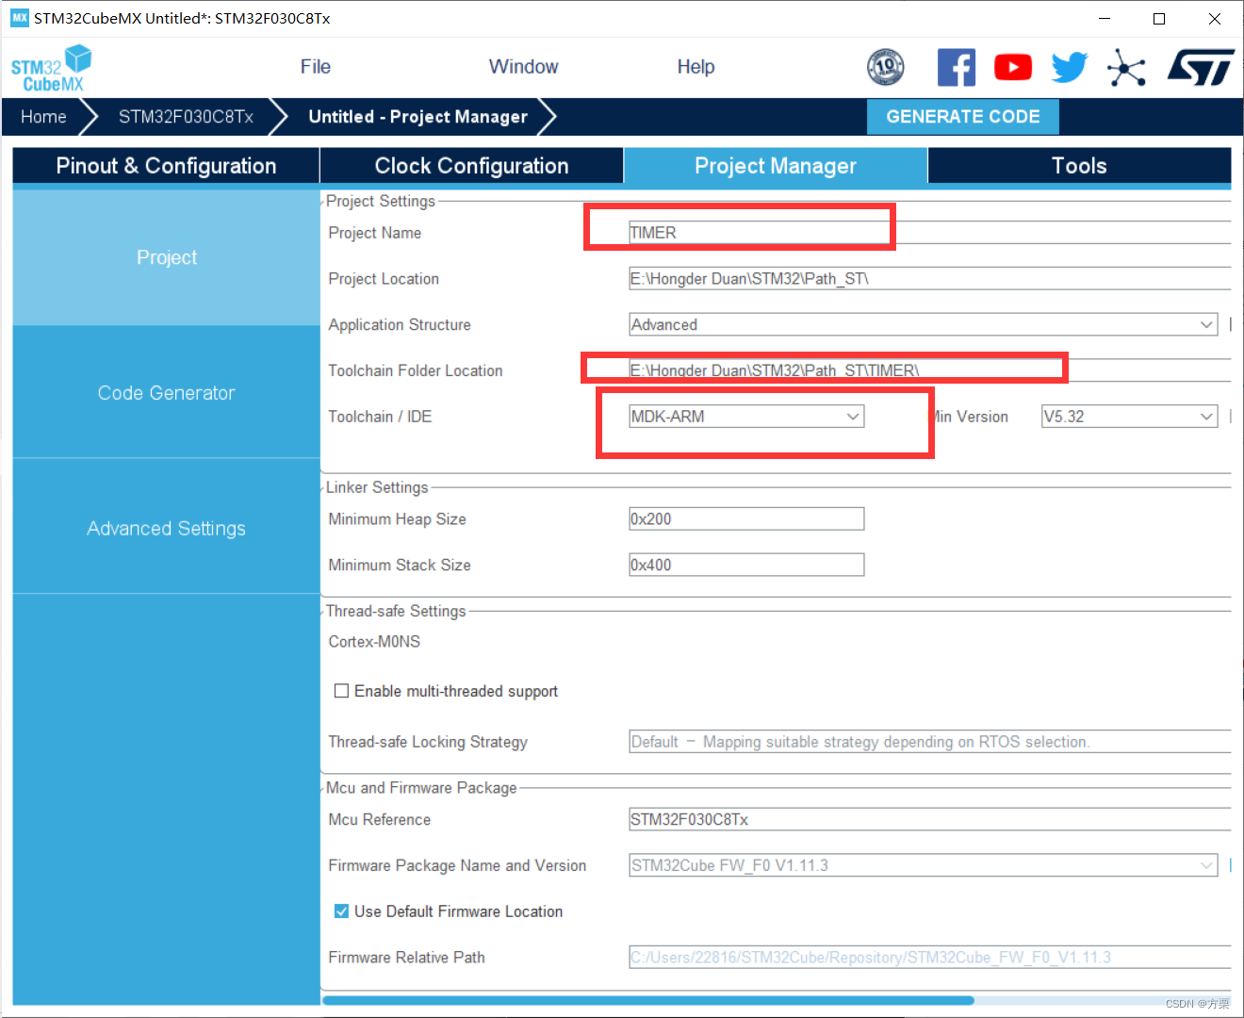The width and height of the screenshot is (1244, 1018).
Task: Select Untitled - Project Manager breadcrumb
Action: pyautogui.click(x=417, y=117)
